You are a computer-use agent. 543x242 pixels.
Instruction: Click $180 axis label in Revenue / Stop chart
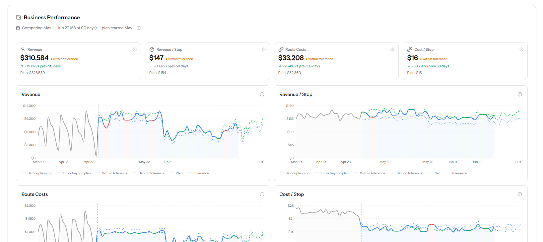click(290, 106)
